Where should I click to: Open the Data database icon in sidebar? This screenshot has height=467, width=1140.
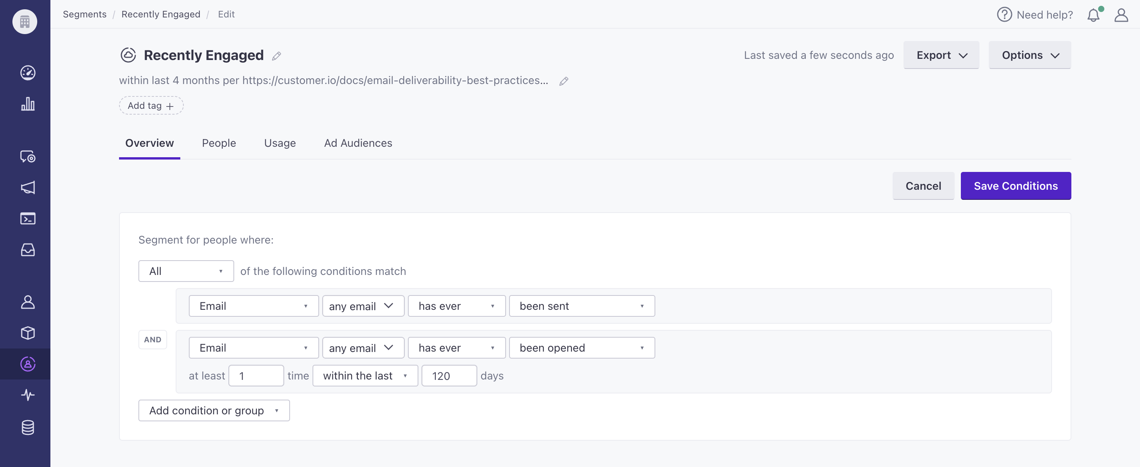tap(28, 427)
